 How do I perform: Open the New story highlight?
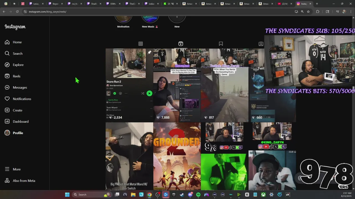(x=177, y=22)
